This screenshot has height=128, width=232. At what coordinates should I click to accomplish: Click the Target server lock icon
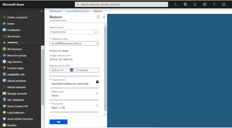click(x=97, y=81)
